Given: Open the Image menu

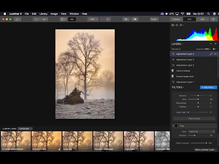Looking at the screenshot, I should (x=54, y=14).
